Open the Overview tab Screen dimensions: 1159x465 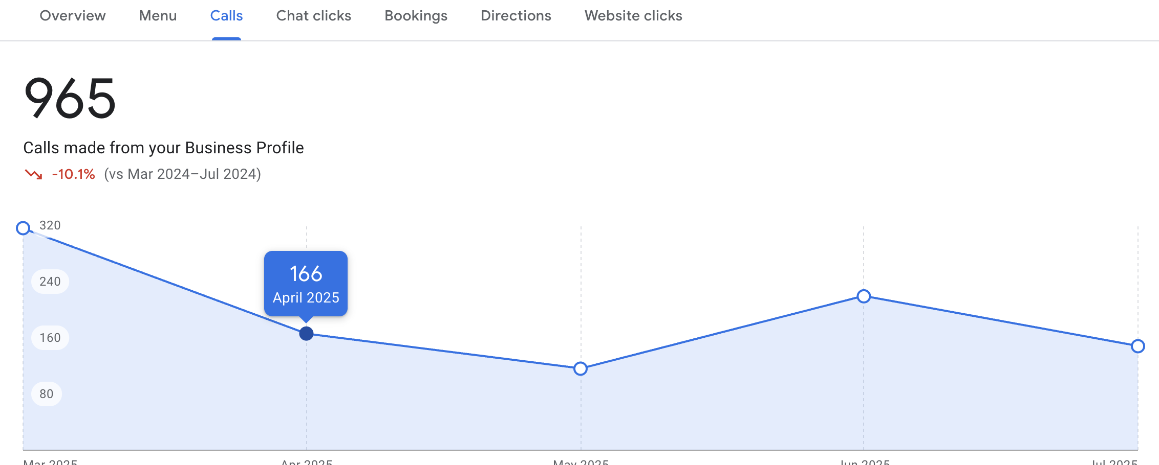click(x=73, y=16)
